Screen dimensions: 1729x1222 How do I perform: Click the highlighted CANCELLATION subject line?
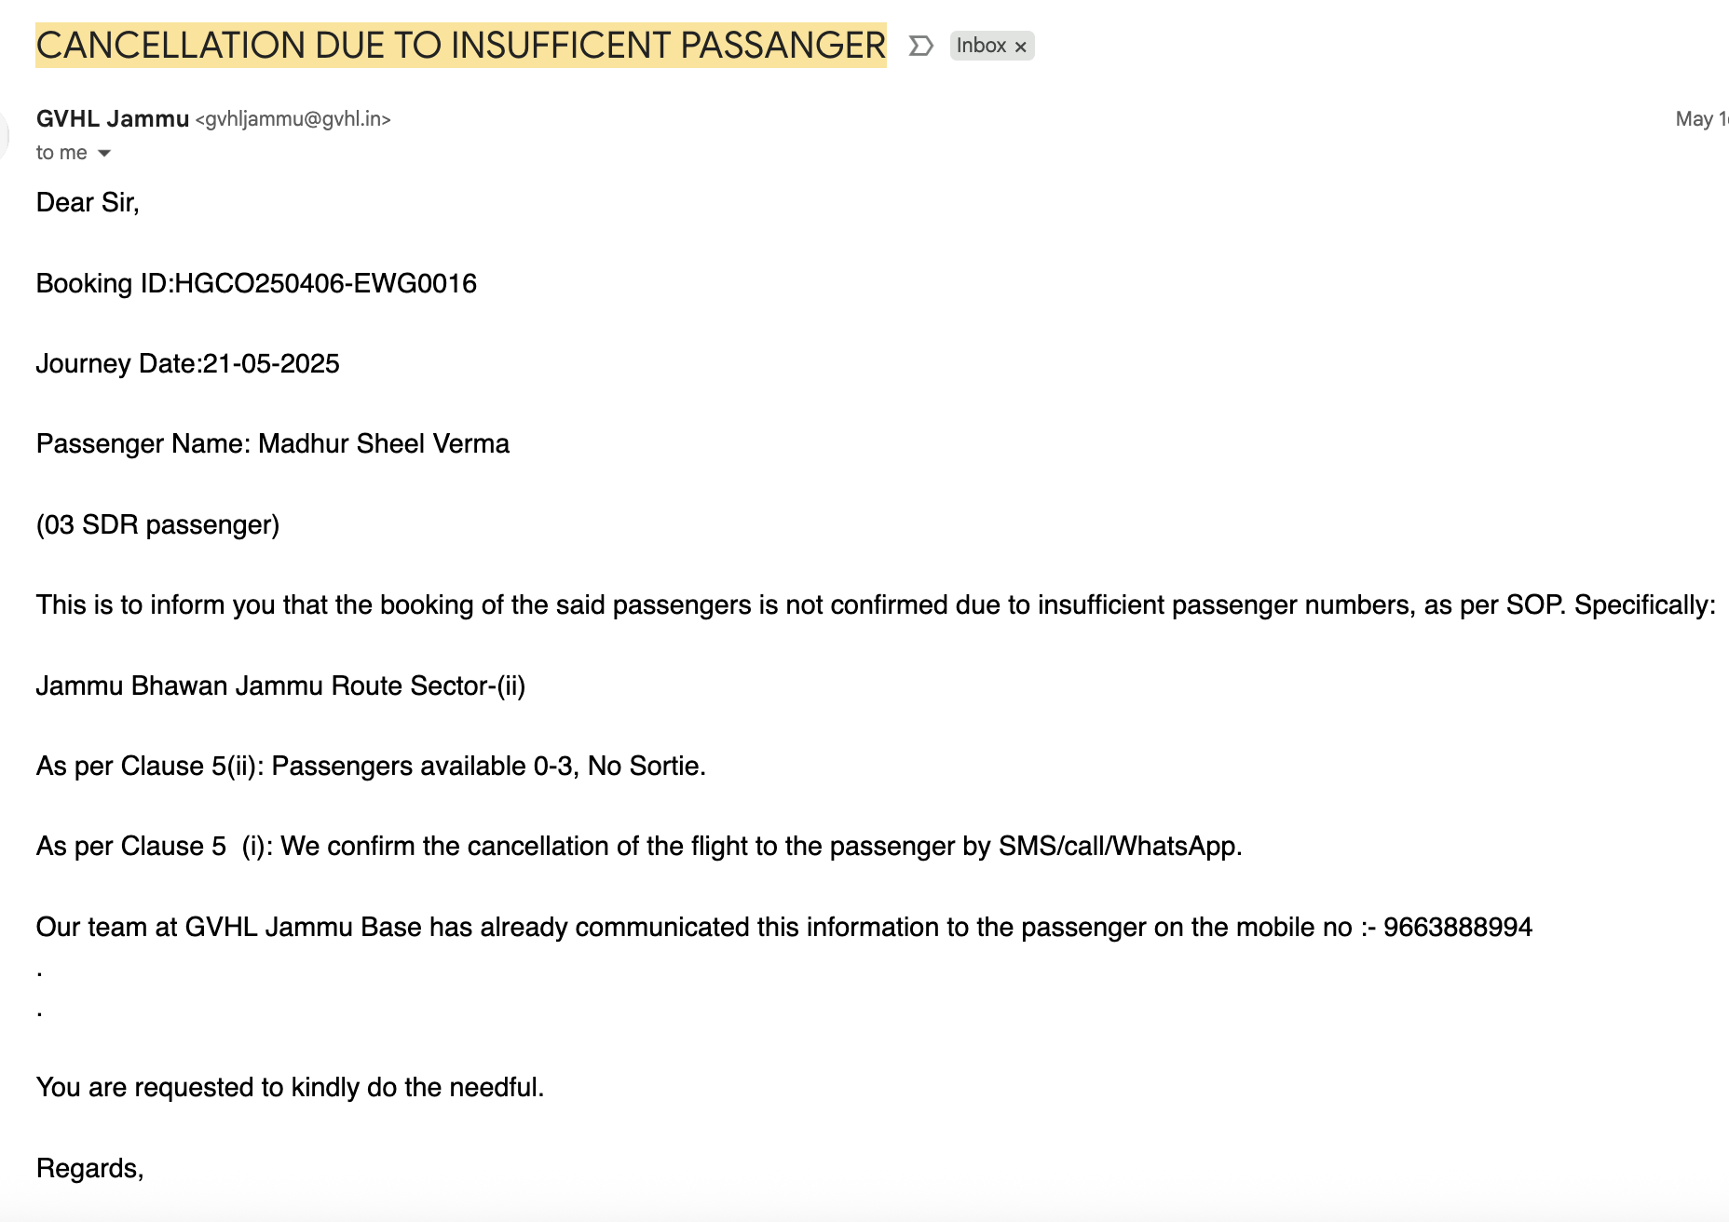tap(460, 46)
